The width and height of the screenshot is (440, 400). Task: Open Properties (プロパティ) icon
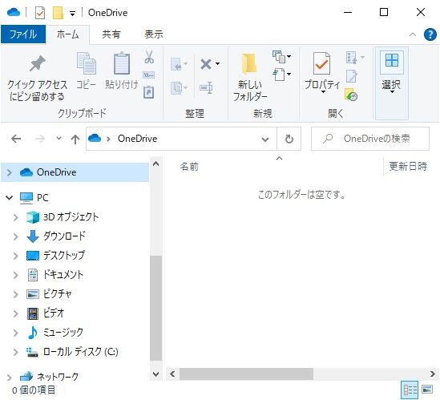click(x=321, y=63)
